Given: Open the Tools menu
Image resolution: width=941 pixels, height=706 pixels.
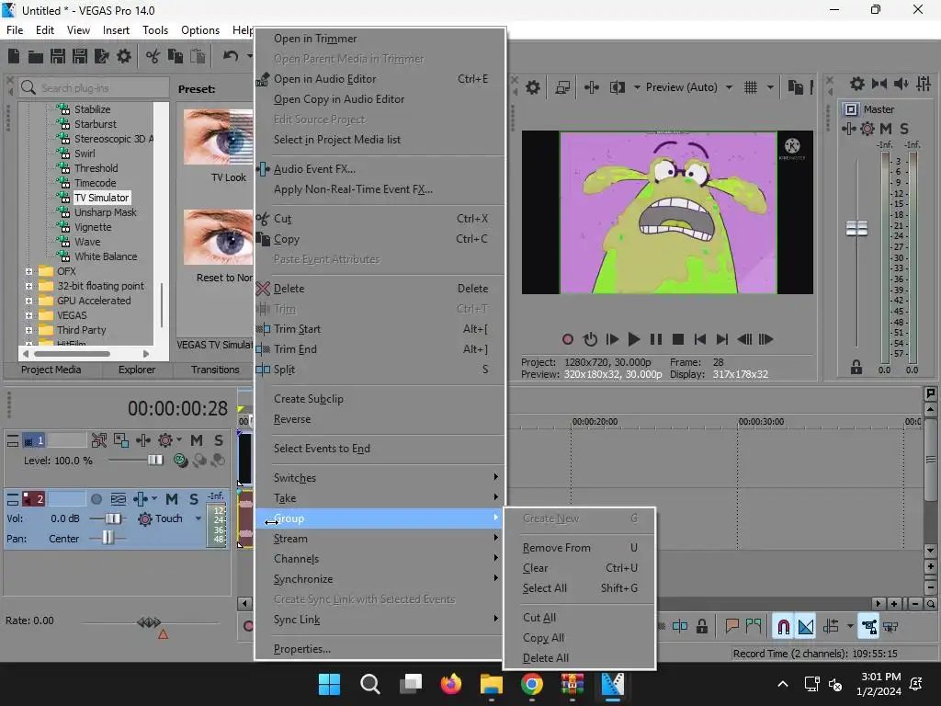Looking at the screenshot, I should click(154, 30).
